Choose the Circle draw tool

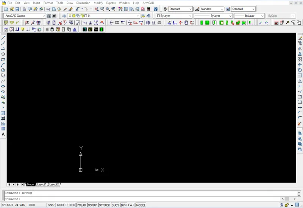(3, 70)
